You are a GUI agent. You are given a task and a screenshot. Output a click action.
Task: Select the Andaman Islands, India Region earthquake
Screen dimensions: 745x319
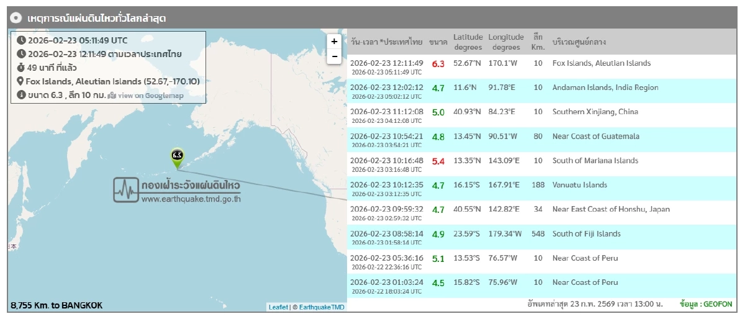point(605,88)
